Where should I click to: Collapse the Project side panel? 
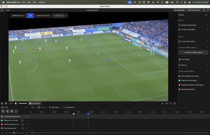tap(206, 15)
